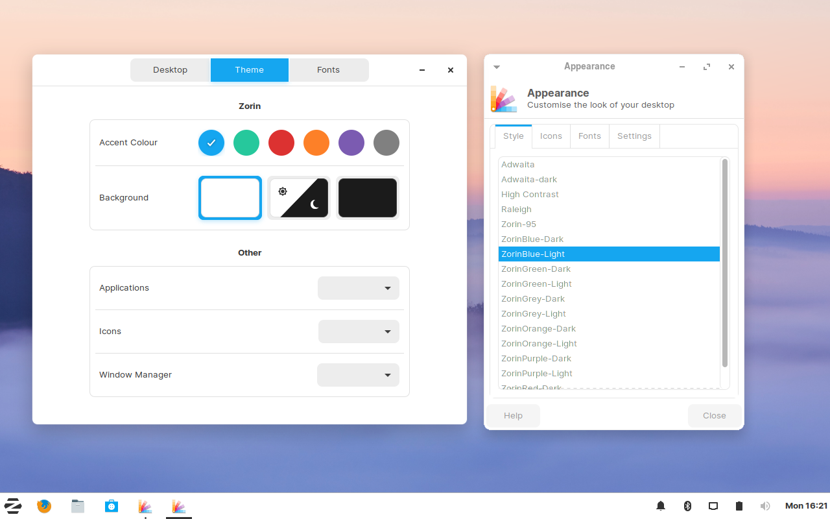
Task: Click the style list scrollbar
Action: pos(725,263)
